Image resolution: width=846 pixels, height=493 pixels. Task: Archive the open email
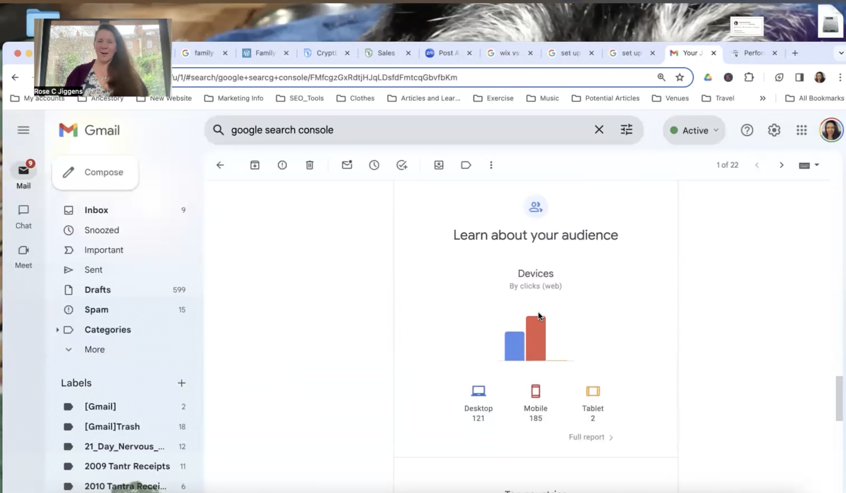[x=254, y=165]
